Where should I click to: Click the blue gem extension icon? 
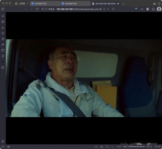[x=136, y=9]
